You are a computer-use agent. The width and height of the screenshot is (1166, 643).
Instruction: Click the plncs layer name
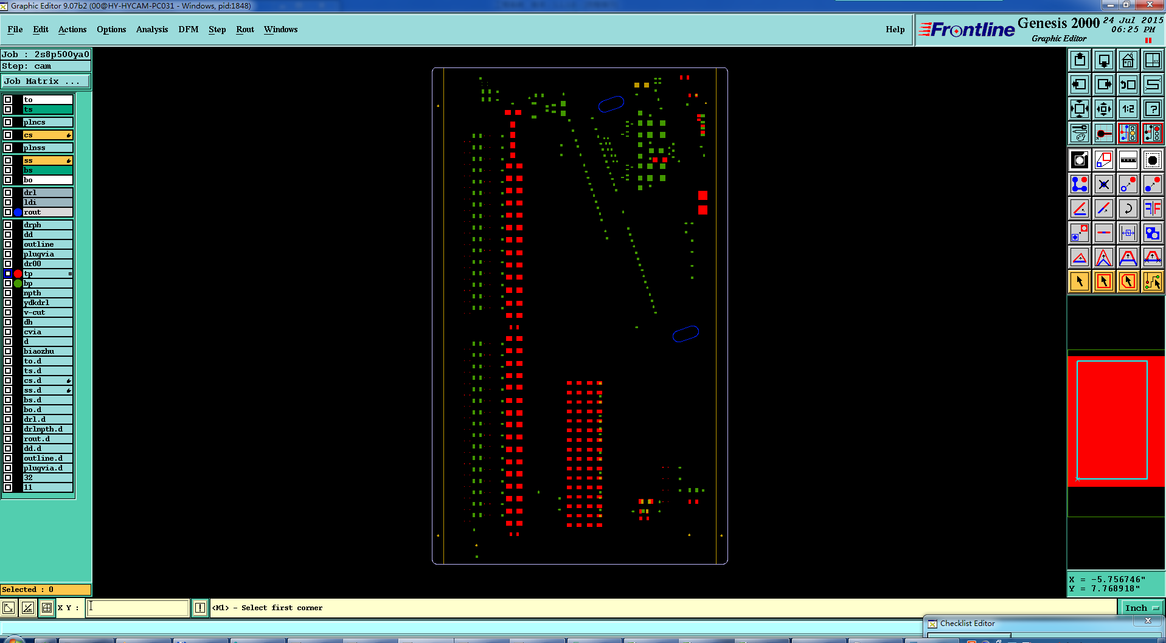click(x=47, y=122)
